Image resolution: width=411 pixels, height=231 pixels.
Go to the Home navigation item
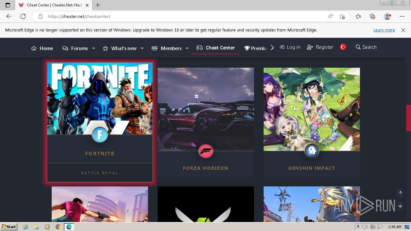point(42,48)
